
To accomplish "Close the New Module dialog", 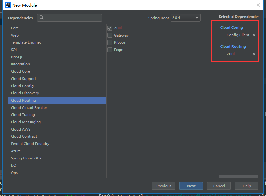I will (x=258, y=5).
